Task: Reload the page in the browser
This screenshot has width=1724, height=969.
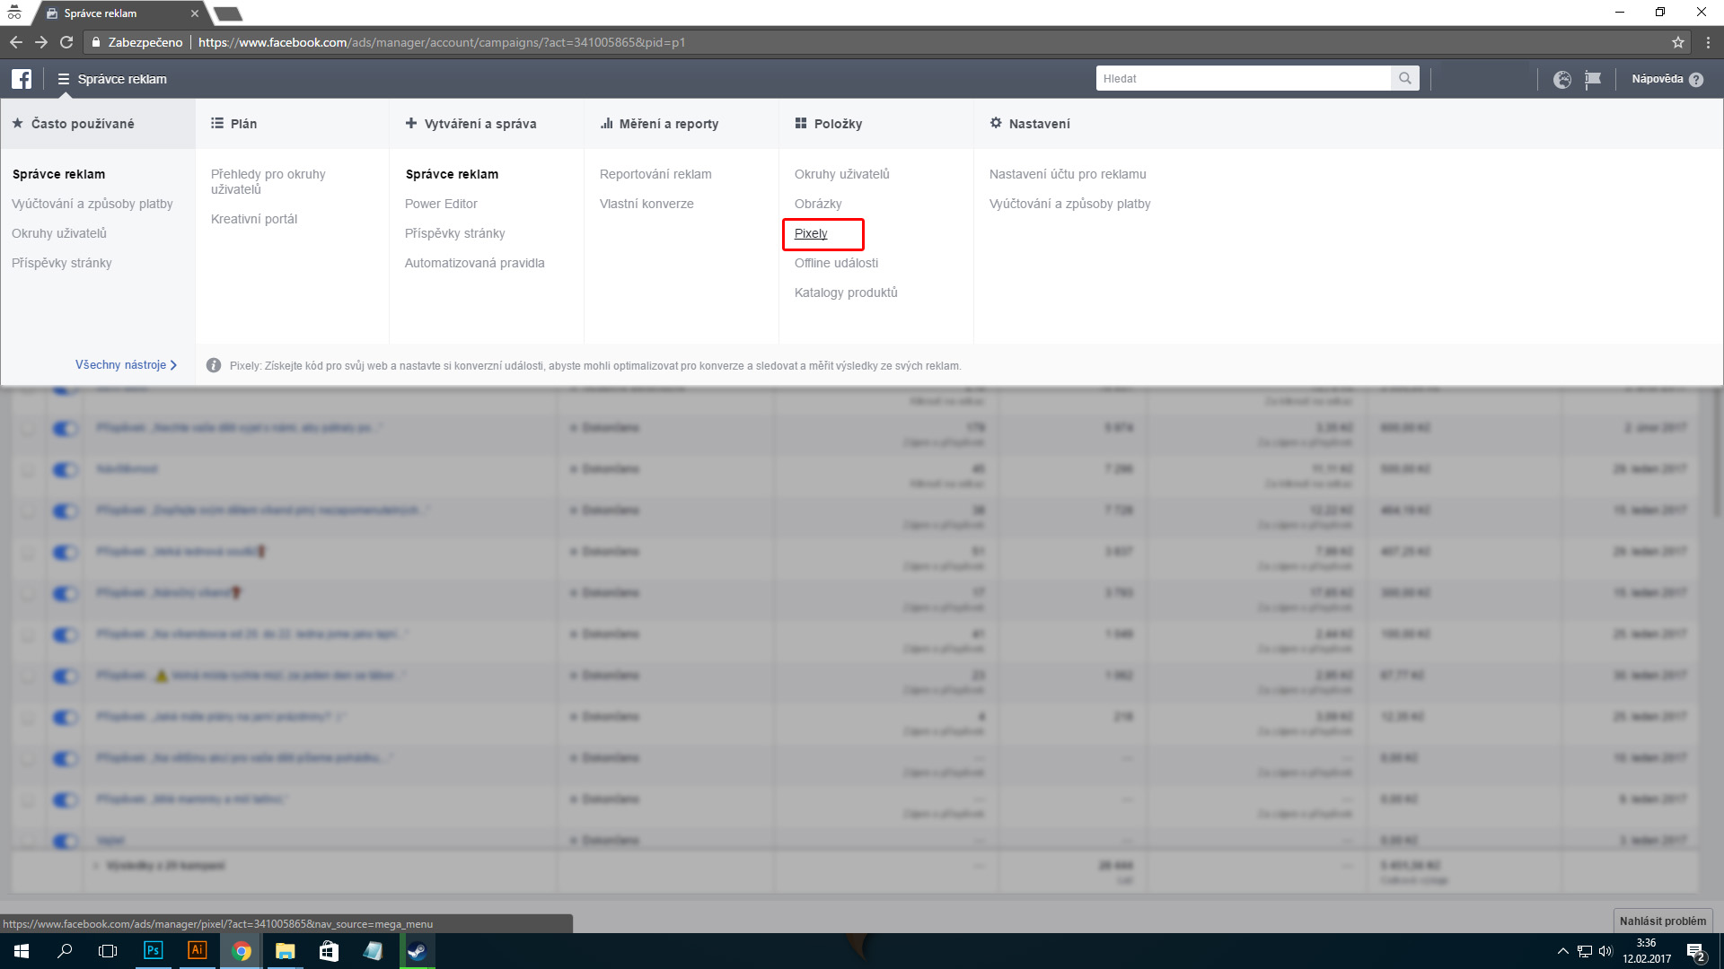Action: [x=66, y=42]
